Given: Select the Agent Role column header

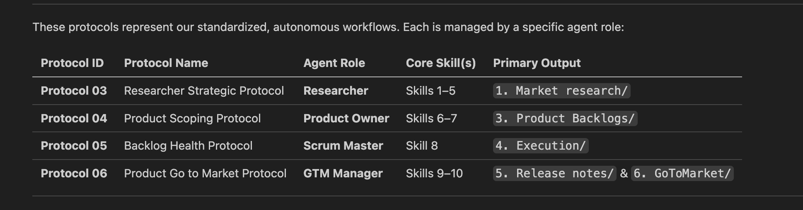Looking at the screenshot, I should tap(334, 63).
